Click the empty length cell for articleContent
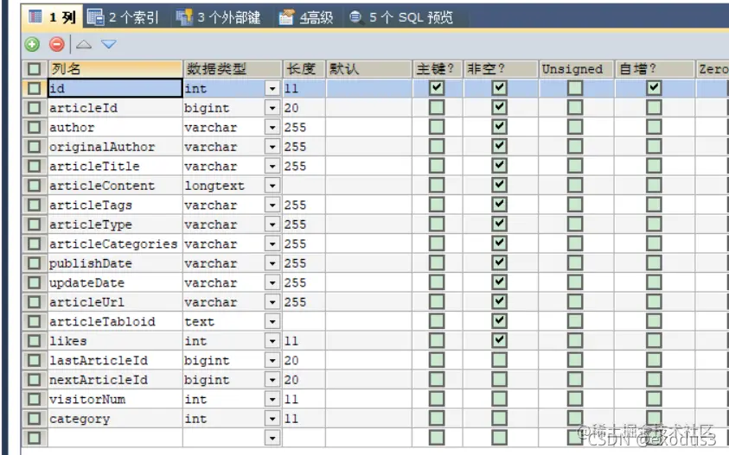The image size is (729, 455). 304,186
